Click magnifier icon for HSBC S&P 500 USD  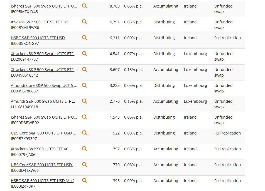(85, 38)
